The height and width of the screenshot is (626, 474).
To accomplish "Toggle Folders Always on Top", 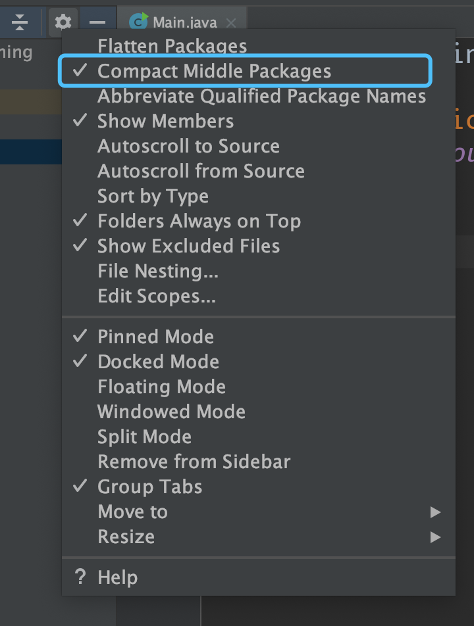I will click(x=199, y=221).
